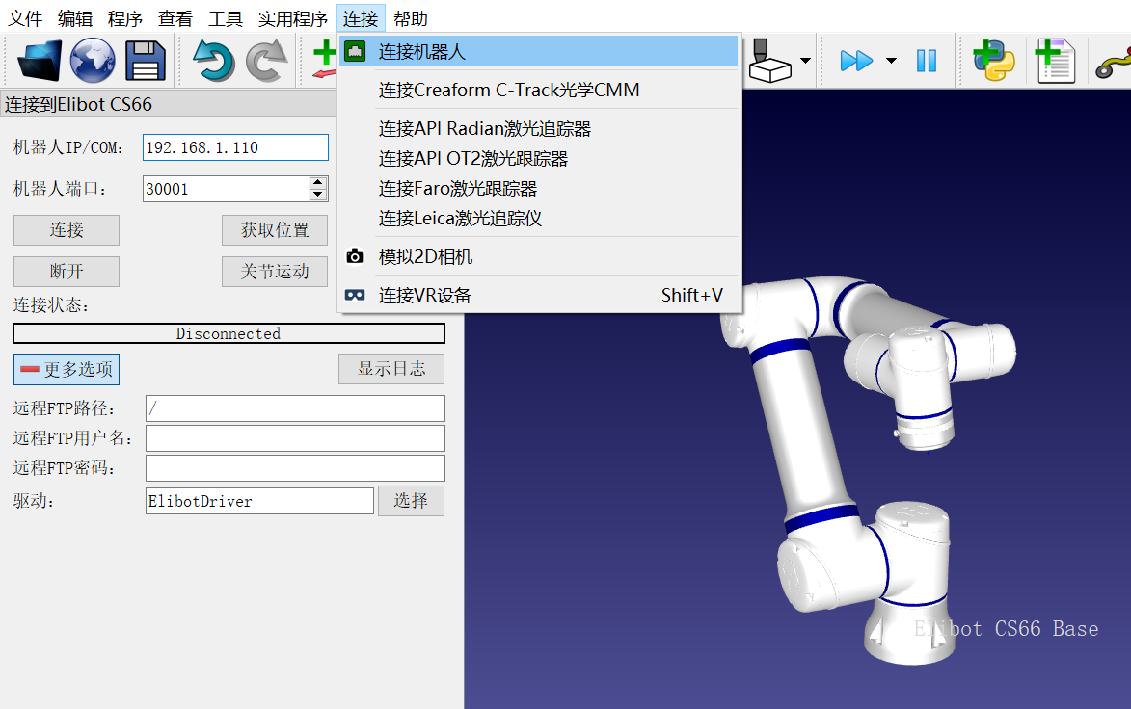This screenshot has width=1131, height=709.
Task: Edit the robot port field 30001
Action: 226,189
